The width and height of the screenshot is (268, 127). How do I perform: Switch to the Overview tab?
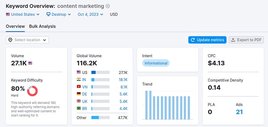15,27
